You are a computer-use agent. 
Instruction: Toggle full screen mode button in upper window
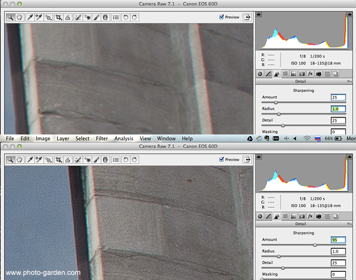(247, 17)
